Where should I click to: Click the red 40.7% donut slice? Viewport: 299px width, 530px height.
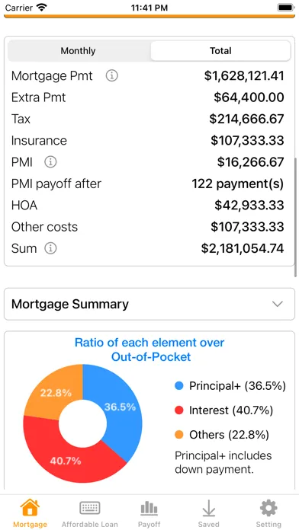[x=66, y=455]
